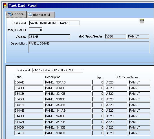Click the A320 cell in the 334EB row

point(116,133)
